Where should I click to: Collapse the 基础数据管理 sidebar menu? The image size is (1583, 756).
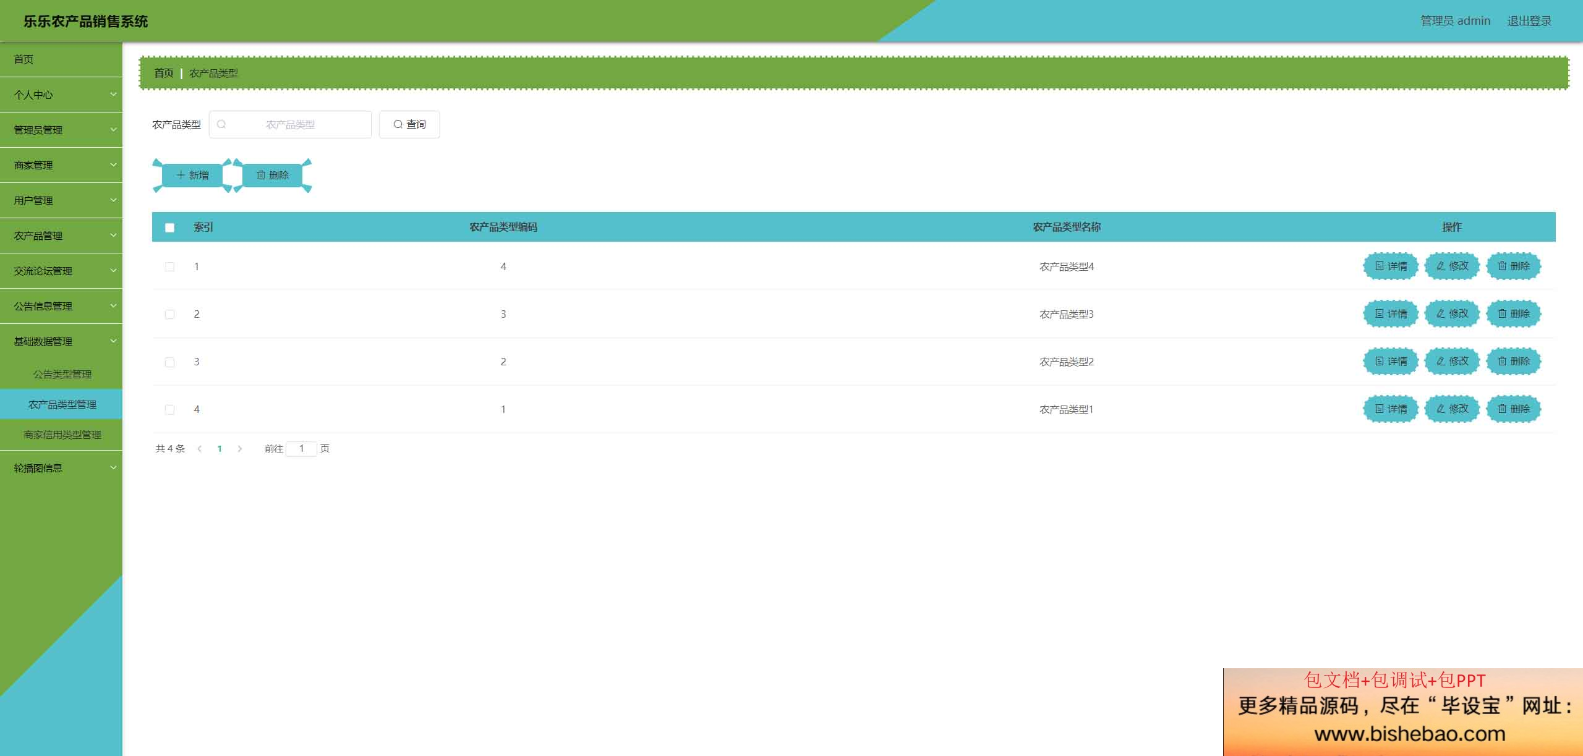(61, 341)
